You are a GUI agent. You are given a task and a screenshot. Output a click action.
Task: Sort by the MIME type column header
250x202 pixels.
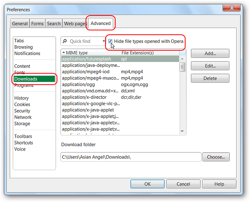pos(90,53)
